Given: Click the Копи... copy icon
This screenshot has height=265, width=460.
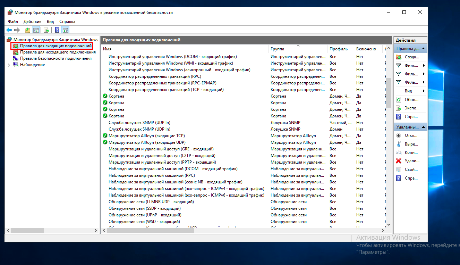Looking at the screenshot, I should 399,152.
